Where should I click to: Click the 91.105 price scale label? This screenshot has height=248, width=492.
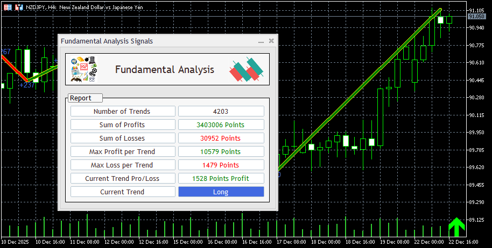(476, 10)
